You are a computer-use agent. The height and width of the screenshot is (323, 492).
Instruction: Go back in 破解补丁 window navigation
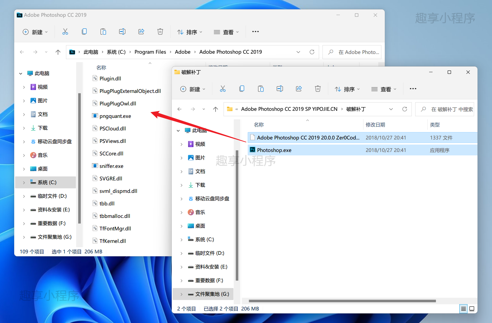click(x=179, y=109)
